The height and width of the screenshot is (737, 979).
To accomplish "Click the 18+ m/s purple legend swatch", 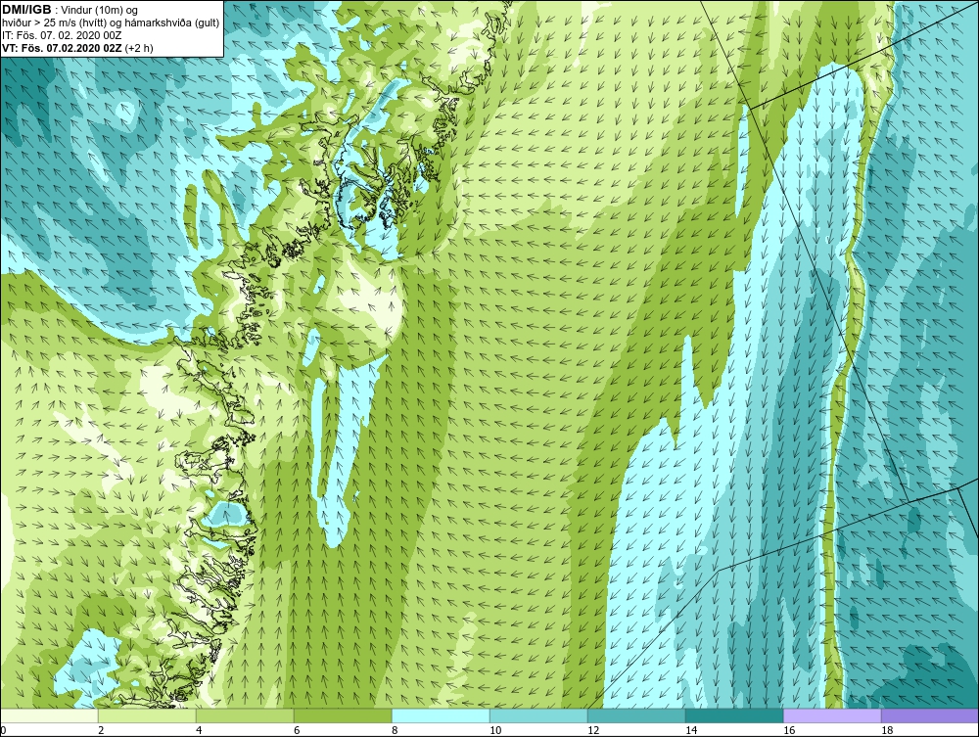I will tap(930, 715).
